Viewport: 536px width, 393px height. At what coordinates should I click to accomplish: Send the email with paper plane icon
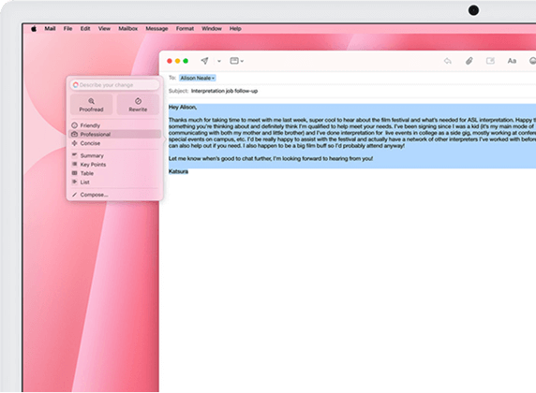tap(204, 61)
